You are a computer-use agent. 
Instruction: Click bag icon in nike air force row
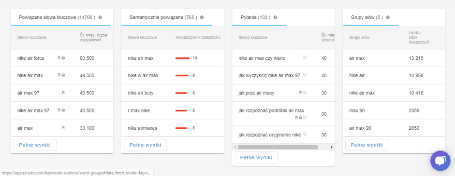[x=63, y=58]
